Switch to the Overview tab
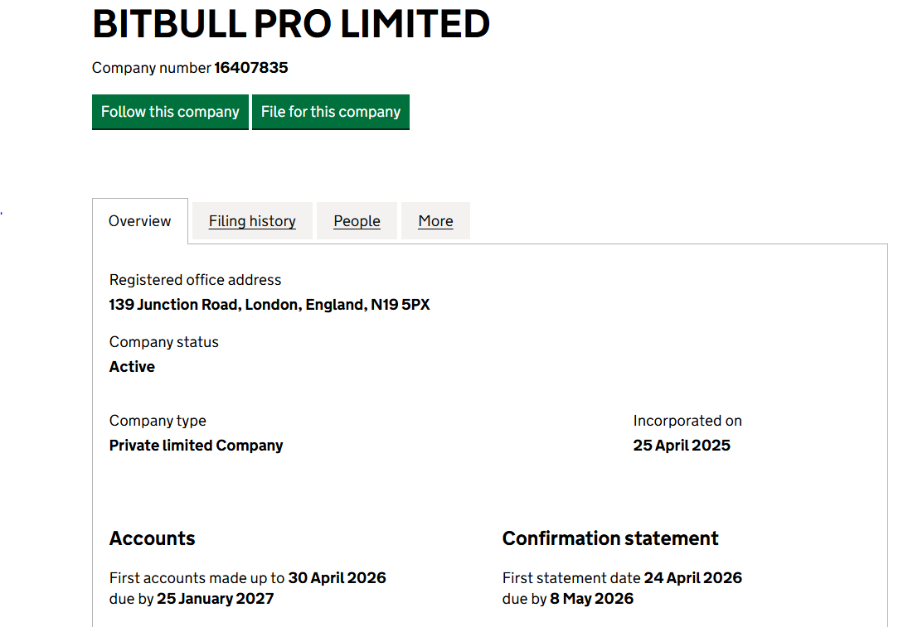Viewport: 908px width, 627px height. [x=140, y=221]
